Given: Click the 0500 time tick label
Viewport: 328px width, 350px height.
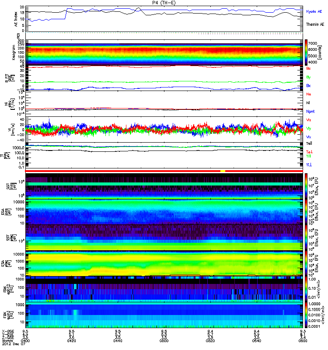Looking at the screenshot, I should [164, 341].
